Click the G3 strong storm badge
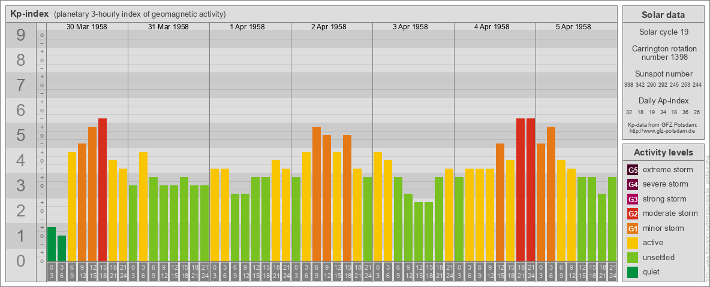Image resolution: width=710 pixels, height=287 pixels. click(x=633, y=199)
